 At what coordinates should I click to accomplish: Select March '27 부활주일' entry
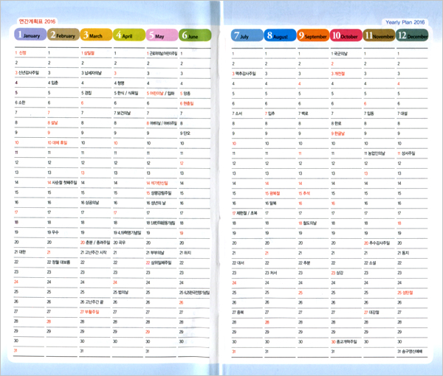(90, 312)
